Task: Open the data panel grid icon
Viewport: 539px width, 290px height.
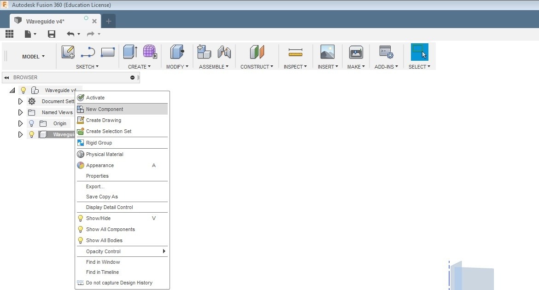Action: click(9, 34)
